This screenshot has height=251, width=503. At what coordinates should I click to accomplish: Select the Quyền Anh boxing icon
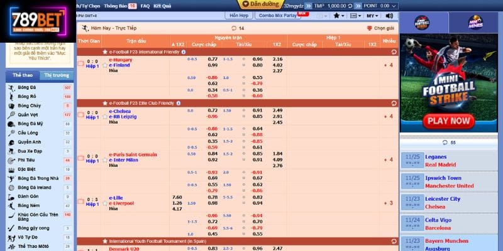pos(11,142)
